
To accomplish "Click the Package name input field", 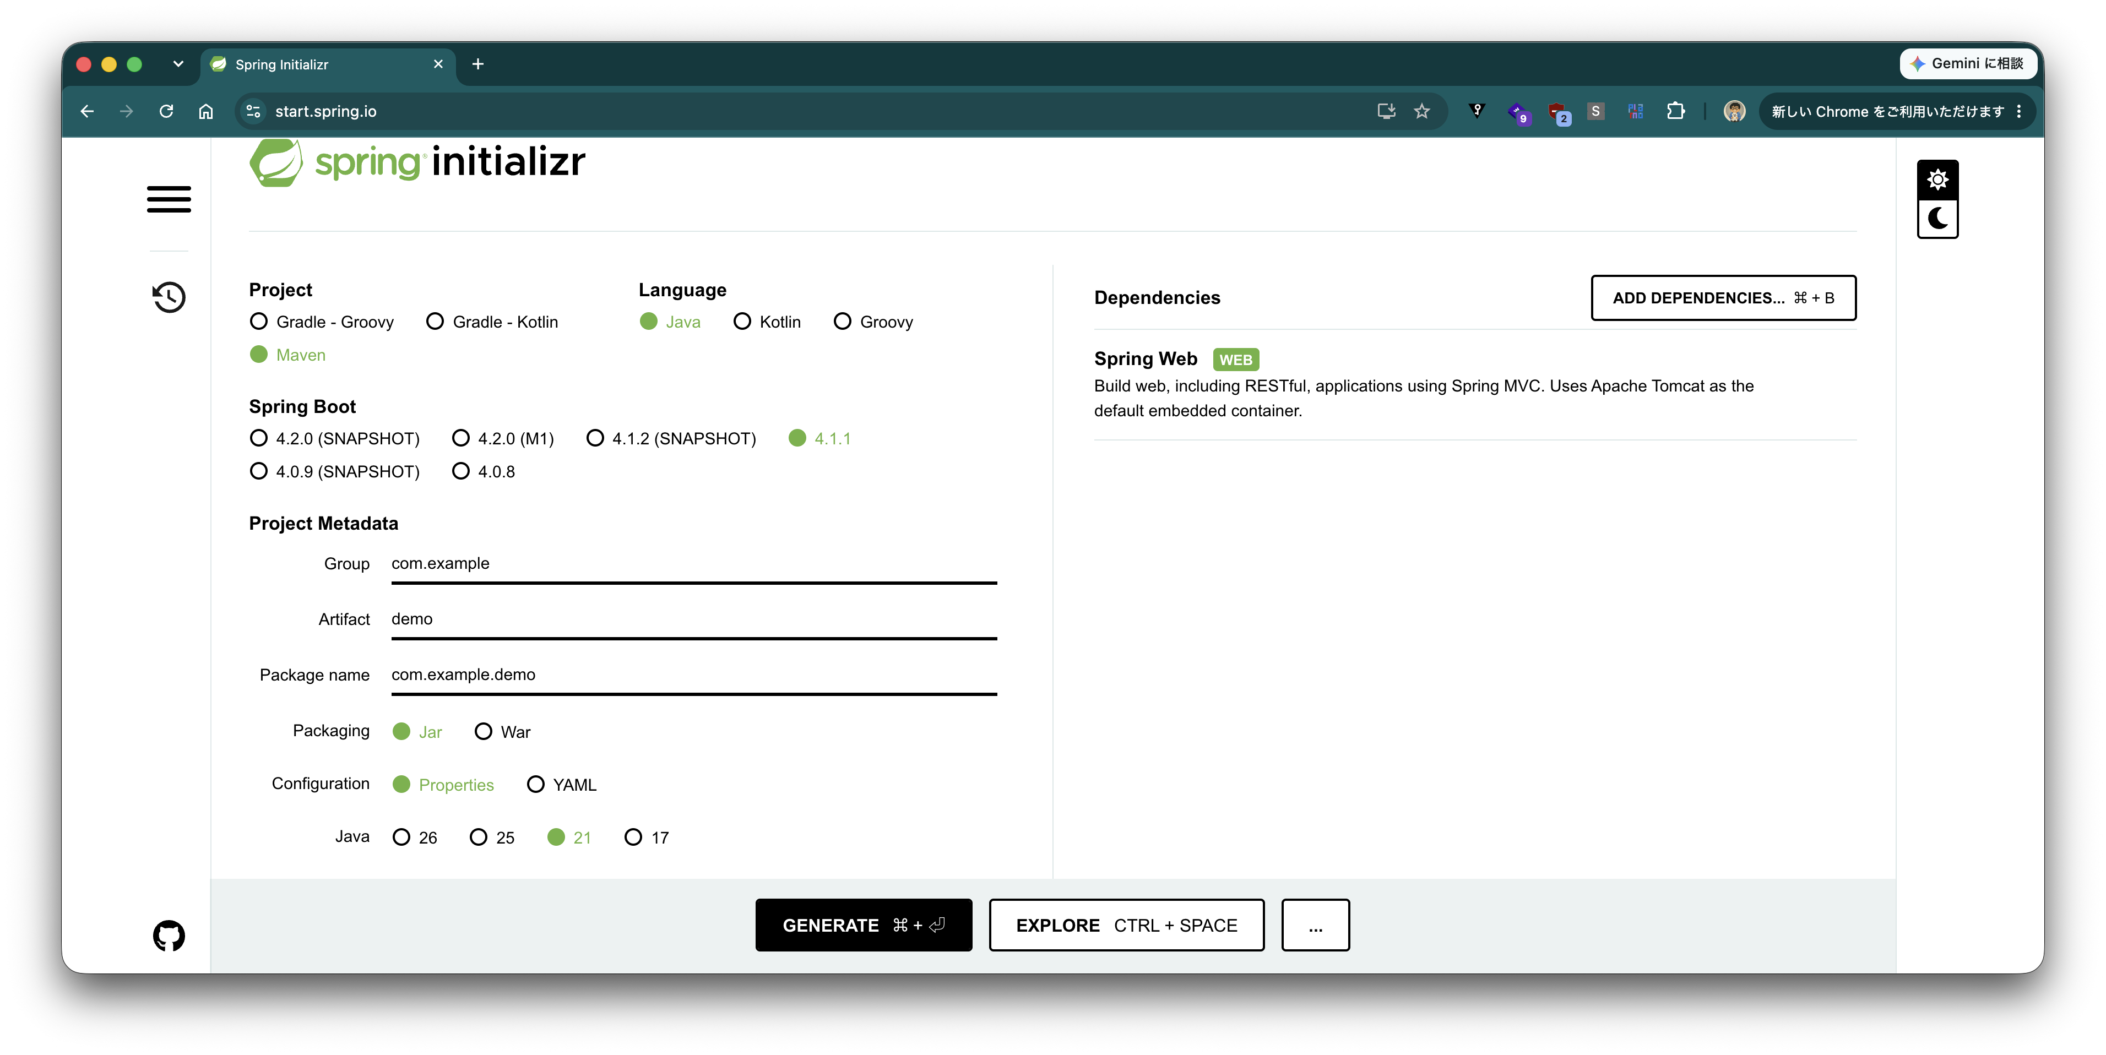I will pyautogui.click(x=694, y=676).
